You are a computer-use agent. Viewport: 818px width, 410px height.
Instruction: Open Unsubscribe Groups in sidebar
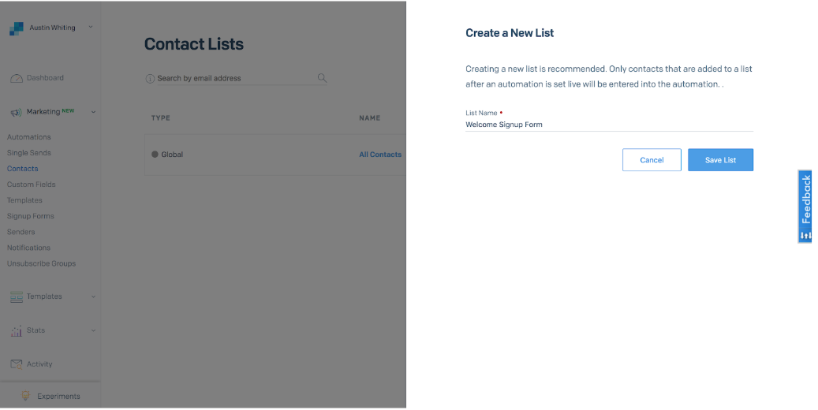click(42, 263)
